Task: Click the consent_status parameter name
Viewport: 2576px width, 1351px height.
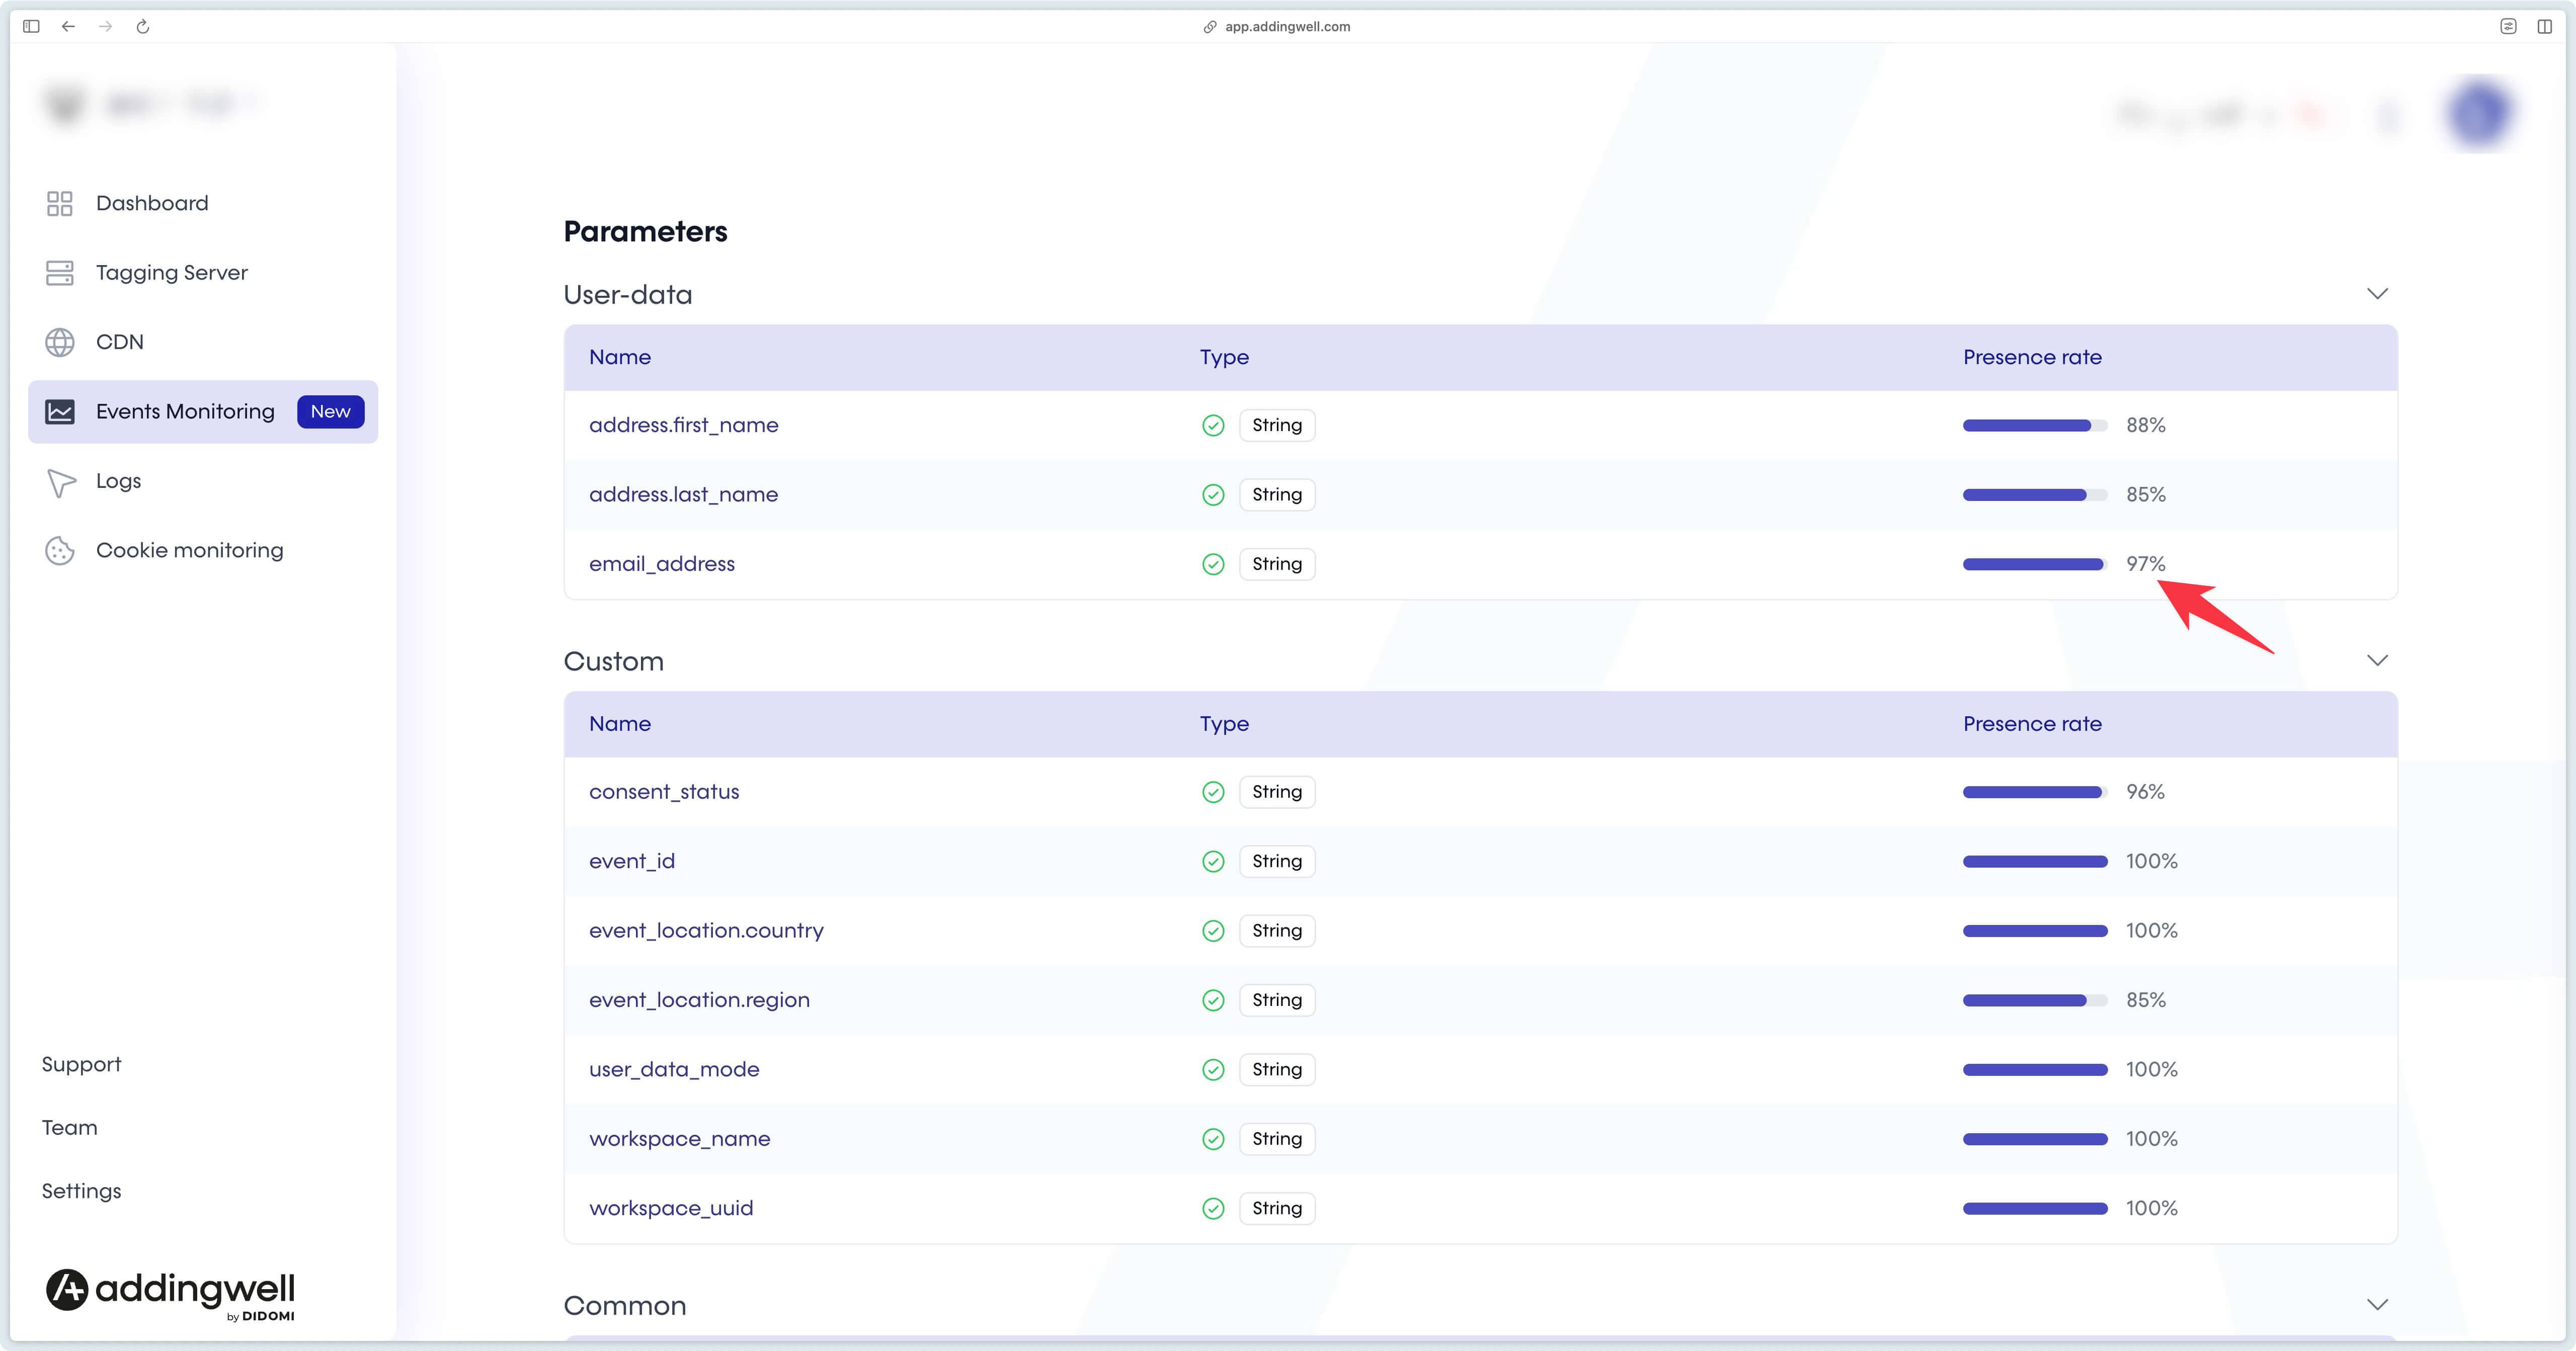Action: pyautogui.click(x=664, y=793)
